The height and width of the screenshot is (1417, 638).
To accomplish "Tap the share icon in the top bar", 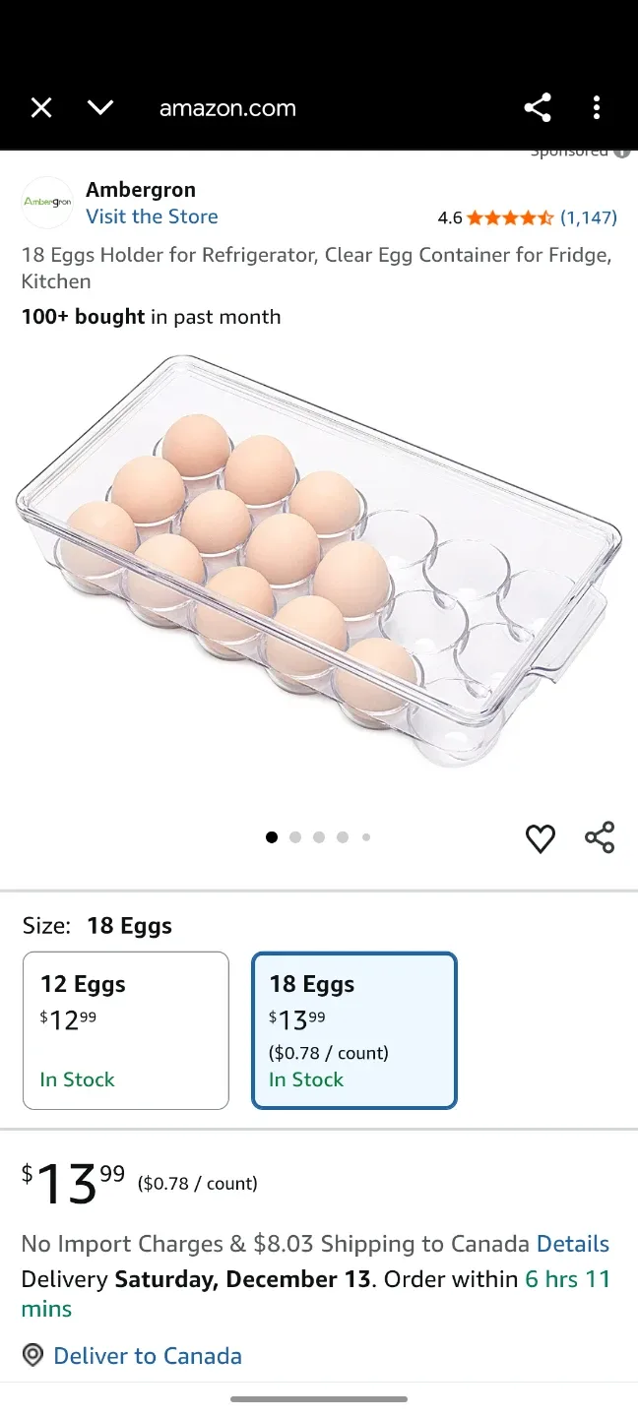I will tap(538, 108).
